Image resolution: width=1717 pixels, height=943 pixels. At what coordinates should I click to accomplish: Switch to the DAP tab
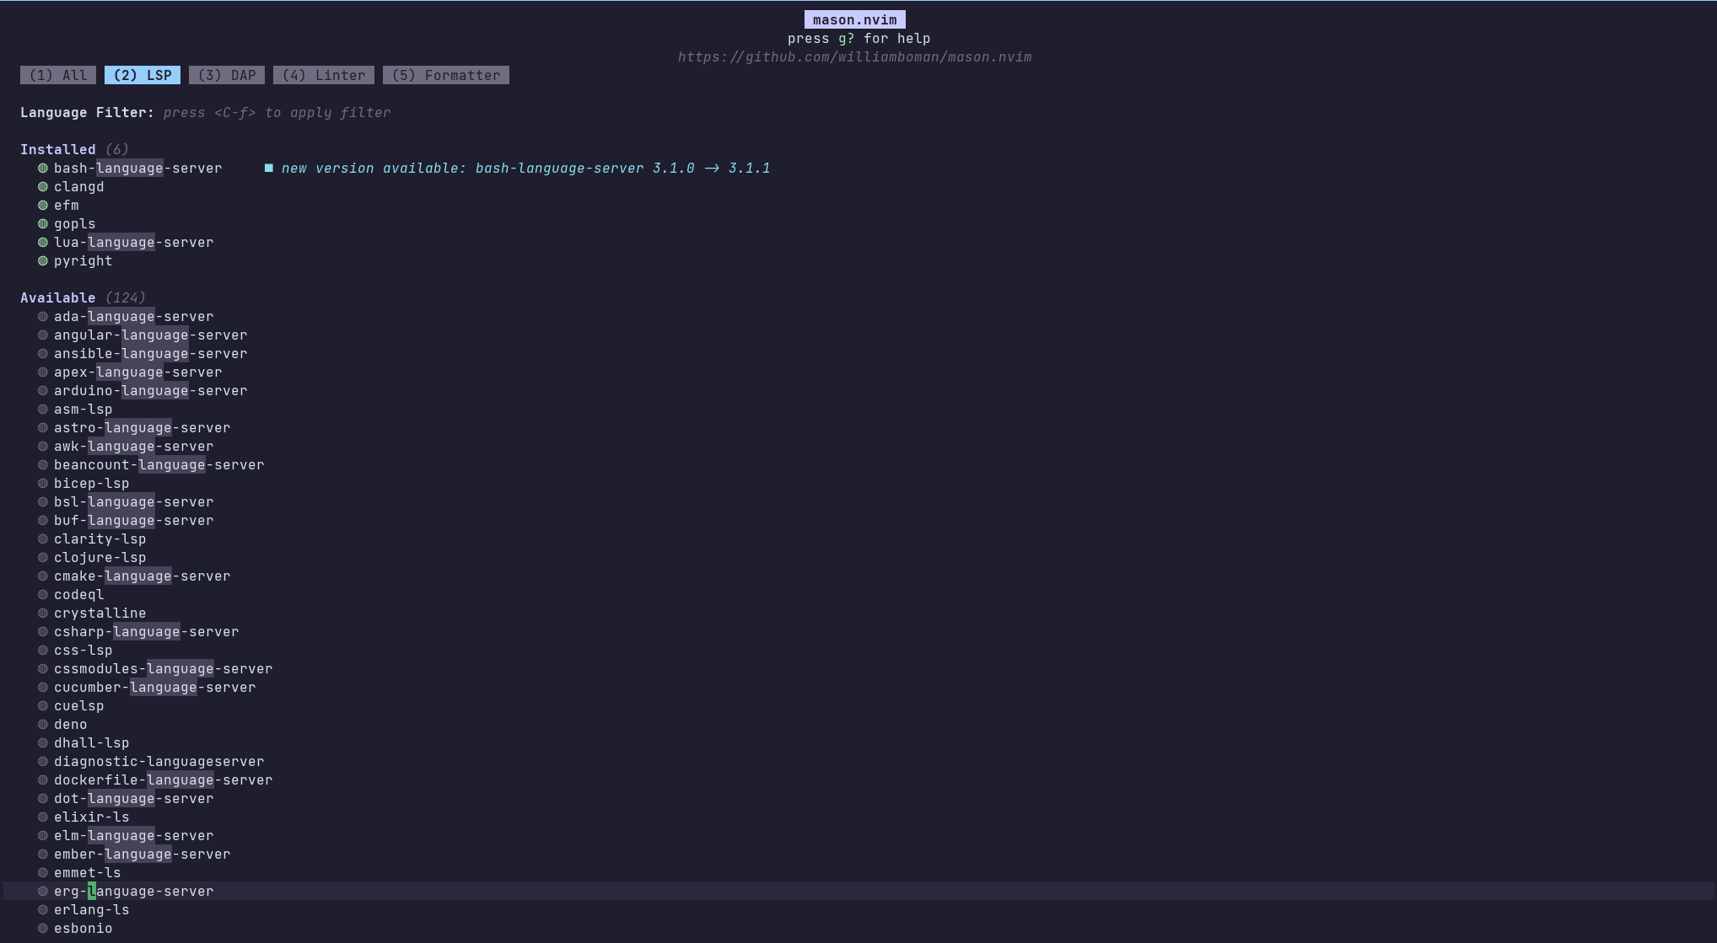point(226,74)
